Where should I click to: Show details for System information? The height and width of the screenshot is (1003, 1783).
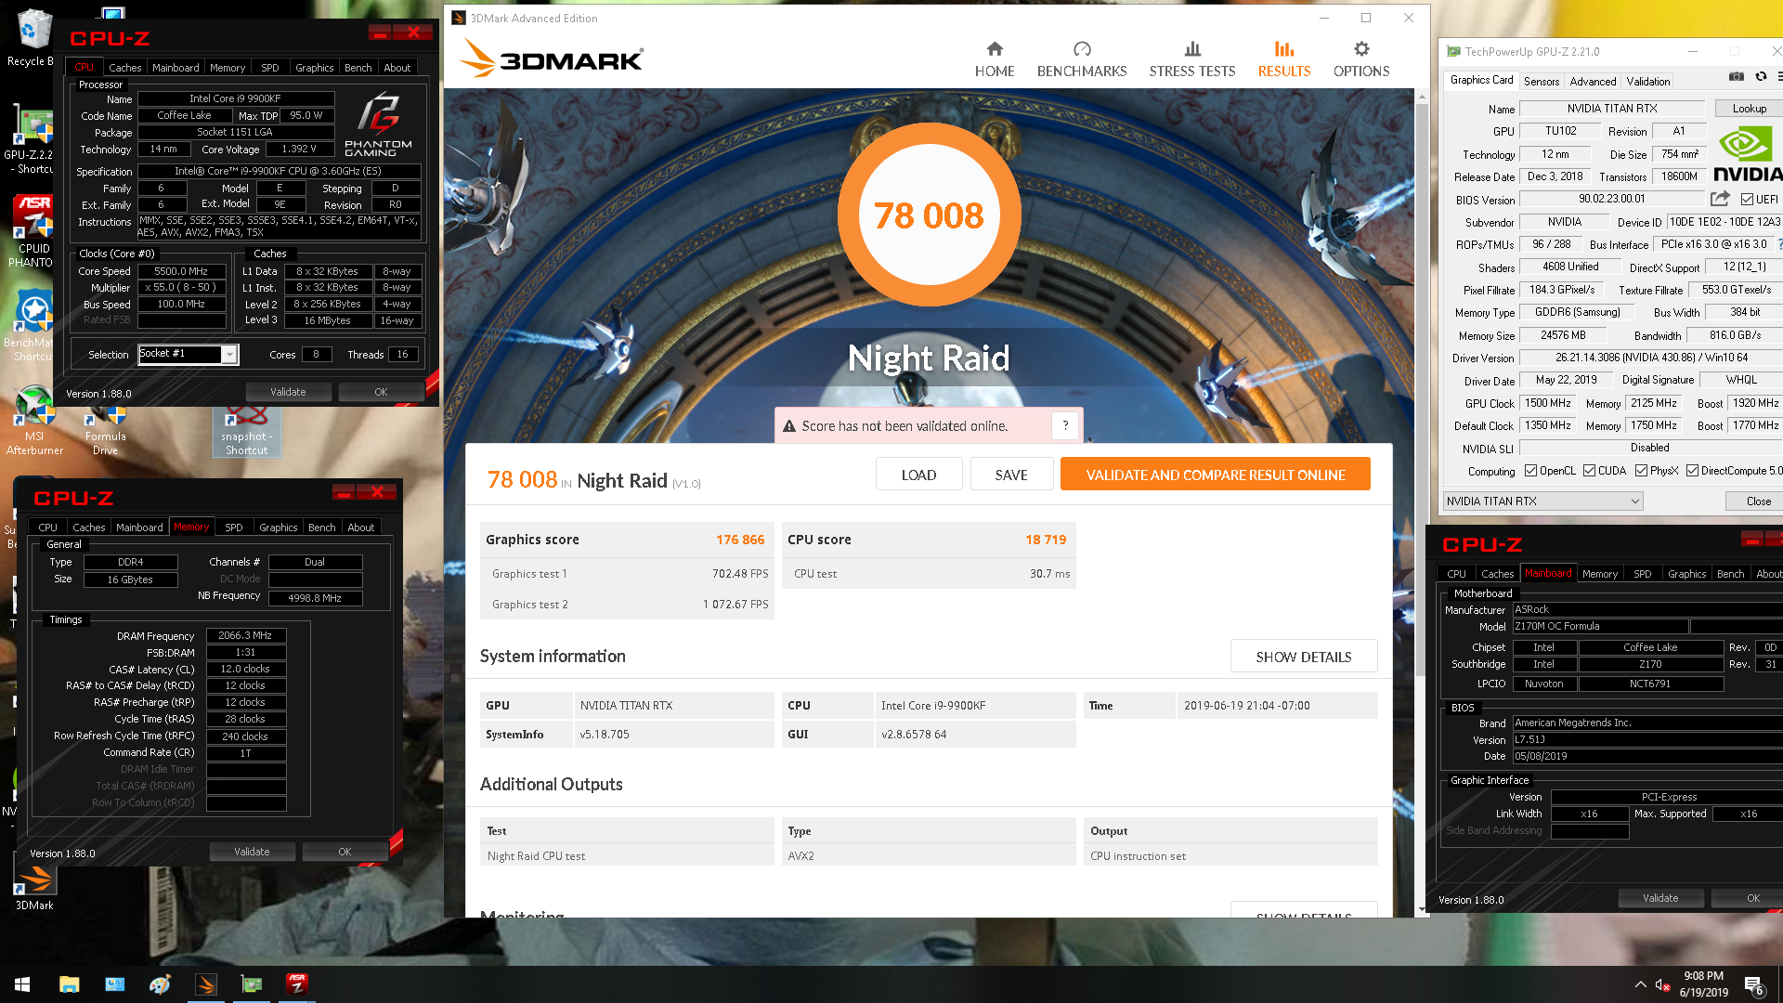(1303, 657)
